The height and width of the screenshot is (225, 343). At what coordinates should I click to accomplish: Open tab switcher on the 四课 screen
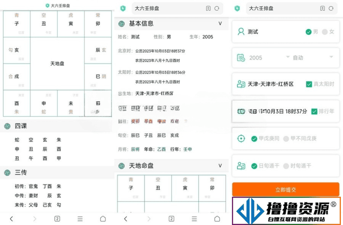(x=57, y=219)
